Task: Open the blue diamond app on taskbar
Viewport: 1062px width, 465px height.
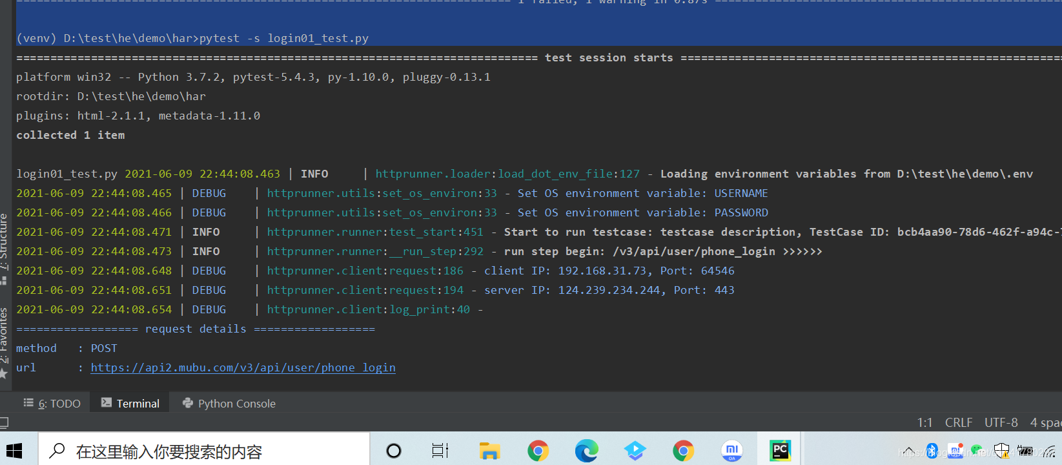Action: tap(635, 450)
